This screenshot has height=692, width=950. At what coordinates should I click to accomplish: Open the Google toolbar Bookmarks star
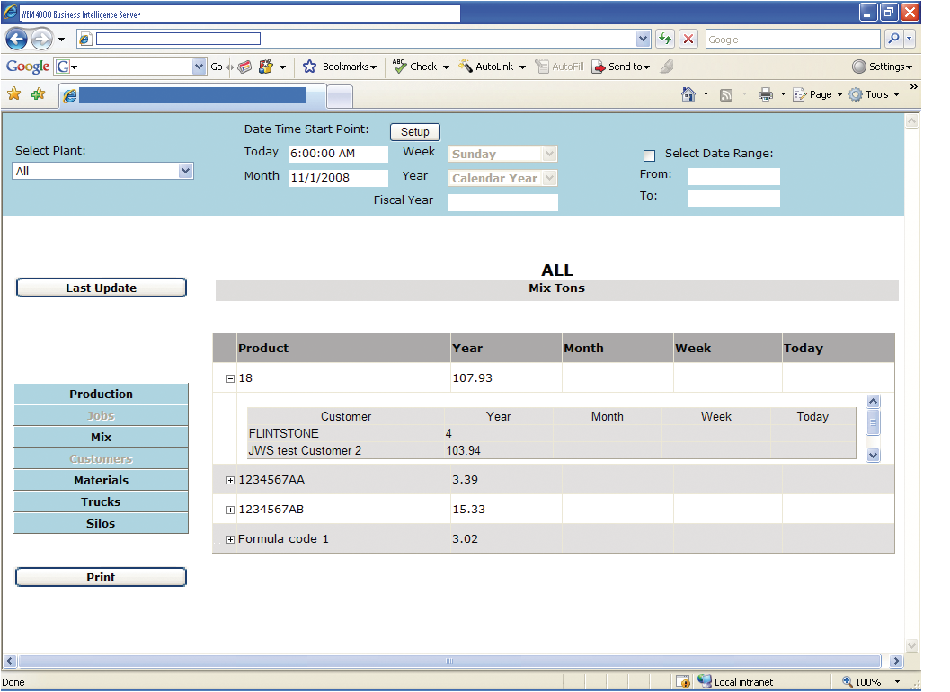tap(309, 67)
